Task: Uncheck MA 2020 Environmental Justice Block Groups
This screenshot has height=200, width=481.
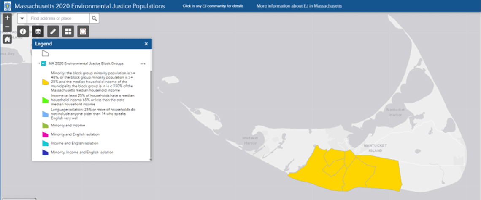Action: pos(43,64)
